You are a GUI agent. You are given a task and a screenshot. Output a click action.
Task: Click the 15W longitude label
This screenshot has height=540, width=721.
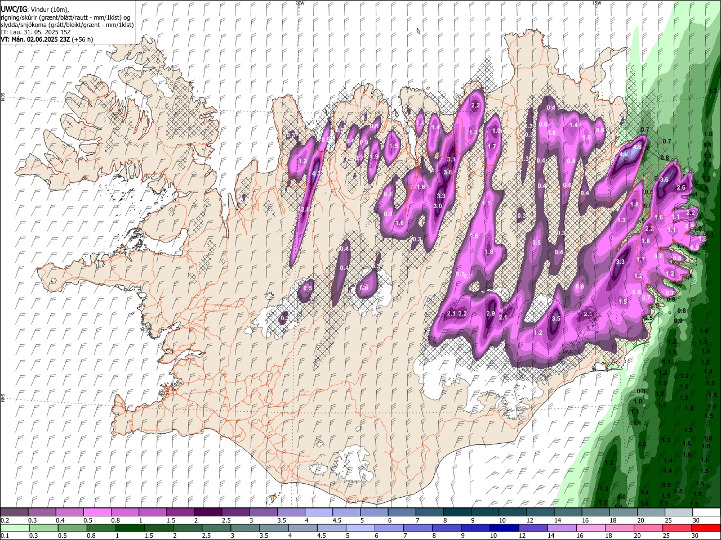(597, 2)
